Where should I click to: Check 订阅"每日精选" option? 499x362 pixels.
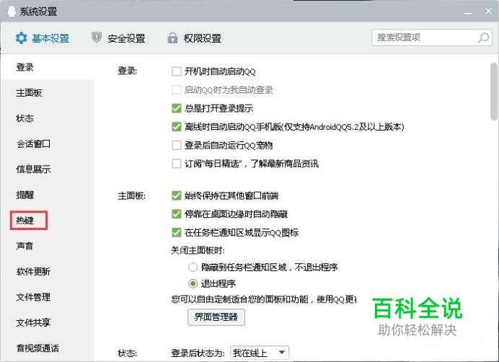click(176, 164)
